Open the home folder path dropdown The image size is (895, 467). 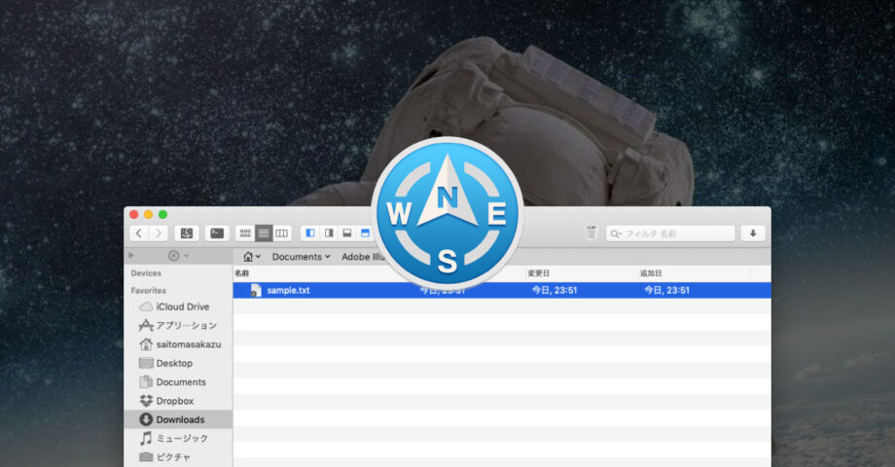click(251, 257)
